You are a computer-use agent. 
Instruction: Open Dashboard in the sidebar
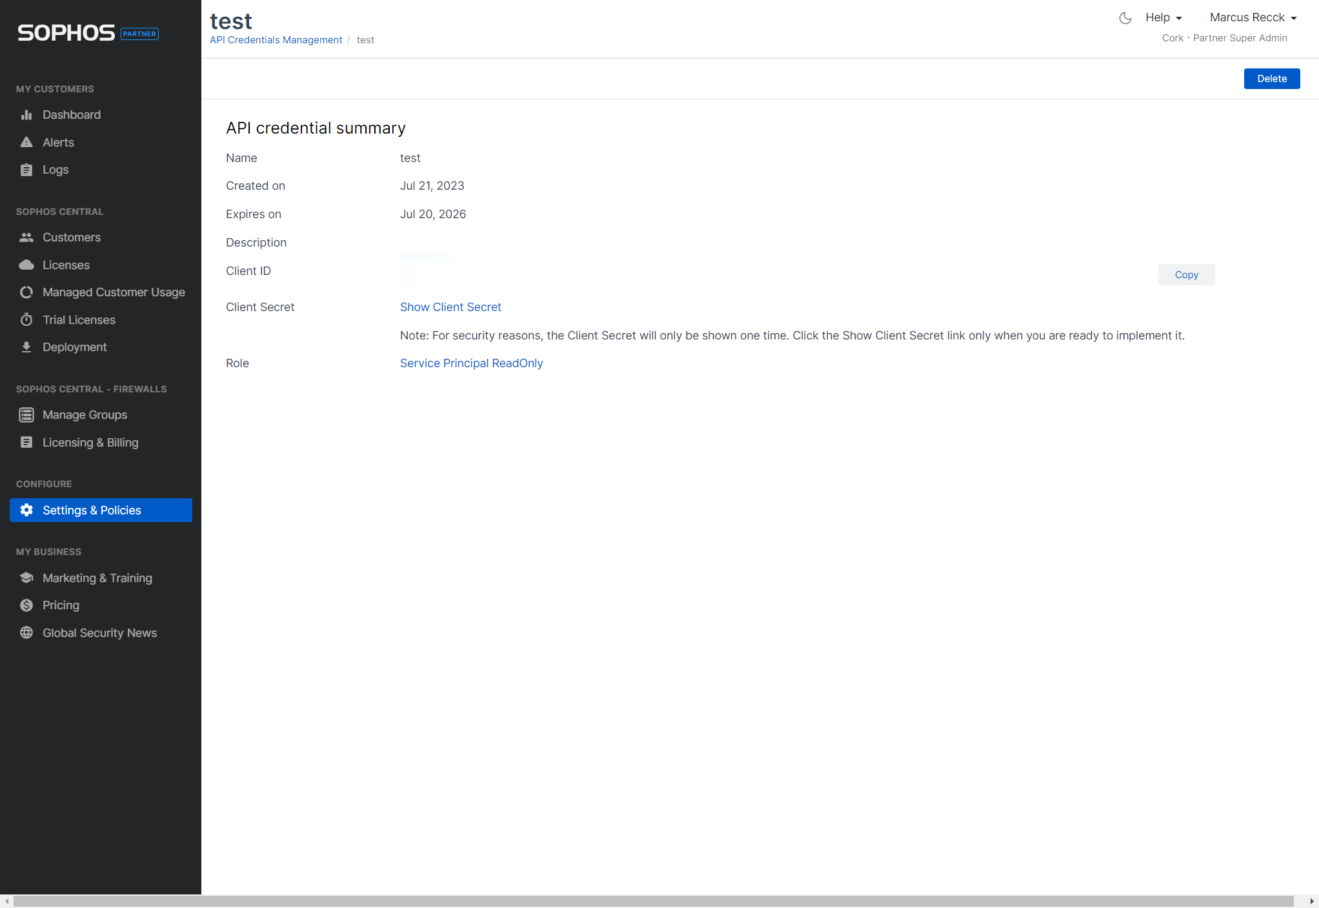point(101,115)
